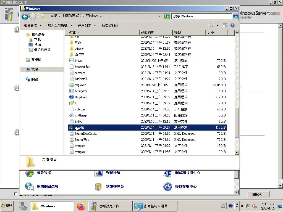Expand the 電腦 breadcrumb dropdown arrow

(59, 16)
